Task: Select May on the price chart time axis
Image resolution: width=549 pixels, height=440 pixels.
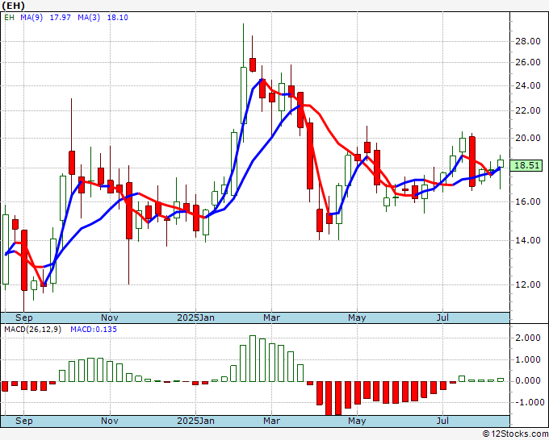Action: (357, 318)
